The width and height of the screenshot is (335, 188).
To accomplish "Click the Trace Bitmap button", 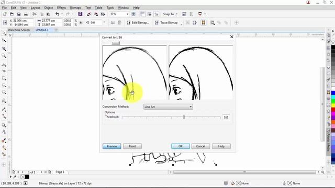I will click(x=166, y=22).
